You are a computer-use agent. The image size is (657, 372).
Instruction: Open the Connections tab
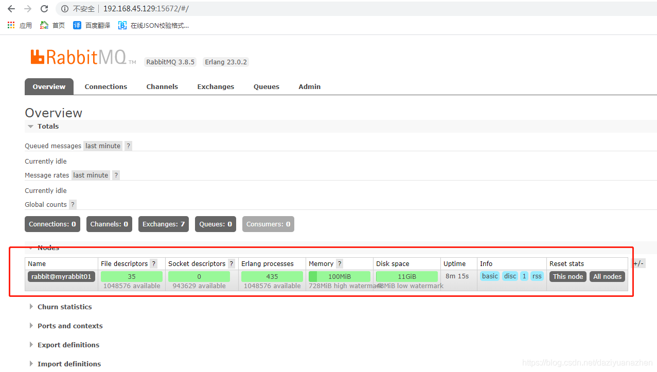[x=106, y=86]
